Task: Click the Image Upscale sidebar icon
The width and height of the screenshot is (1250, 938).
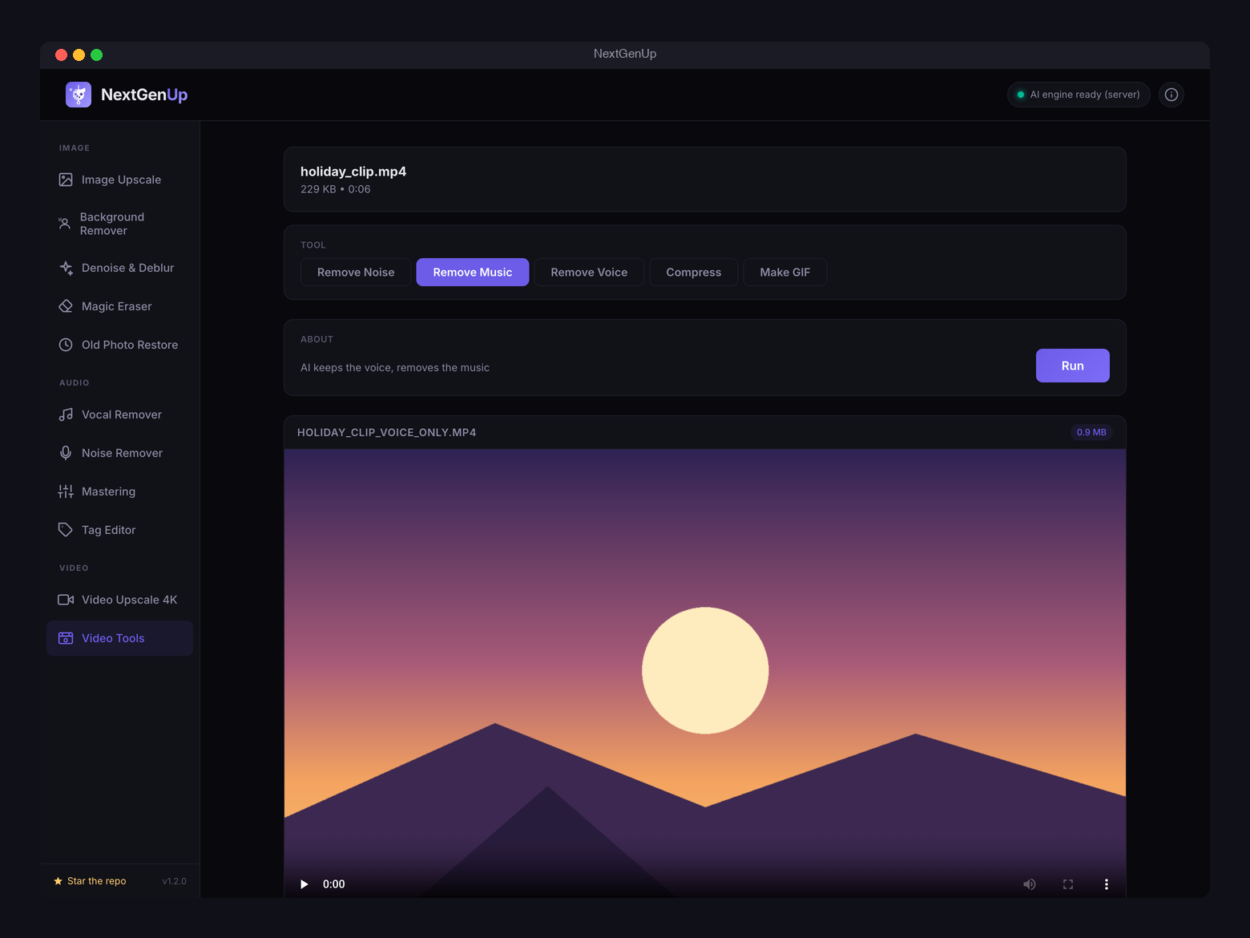Action: click(x=66, y=180)
